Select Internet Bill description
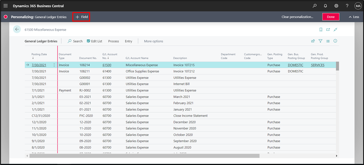The image size is (364, 165). pyautogui.click(x=181, y=84)
